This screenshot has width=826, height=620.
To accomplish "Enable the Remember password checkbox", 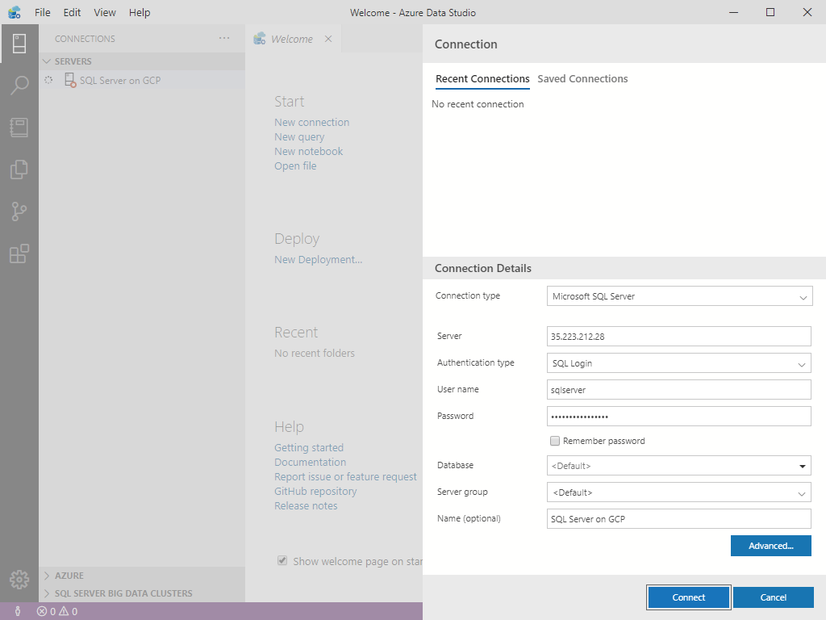I will [555, 441].
